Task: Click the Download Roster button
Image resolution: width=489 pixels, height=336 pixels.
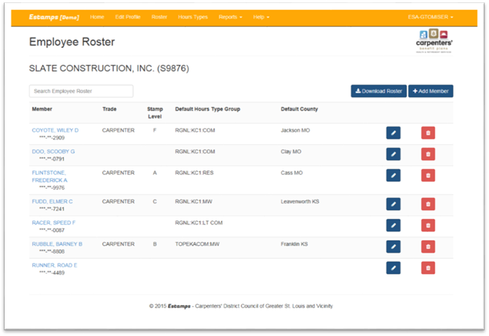Action: [378, 91]
